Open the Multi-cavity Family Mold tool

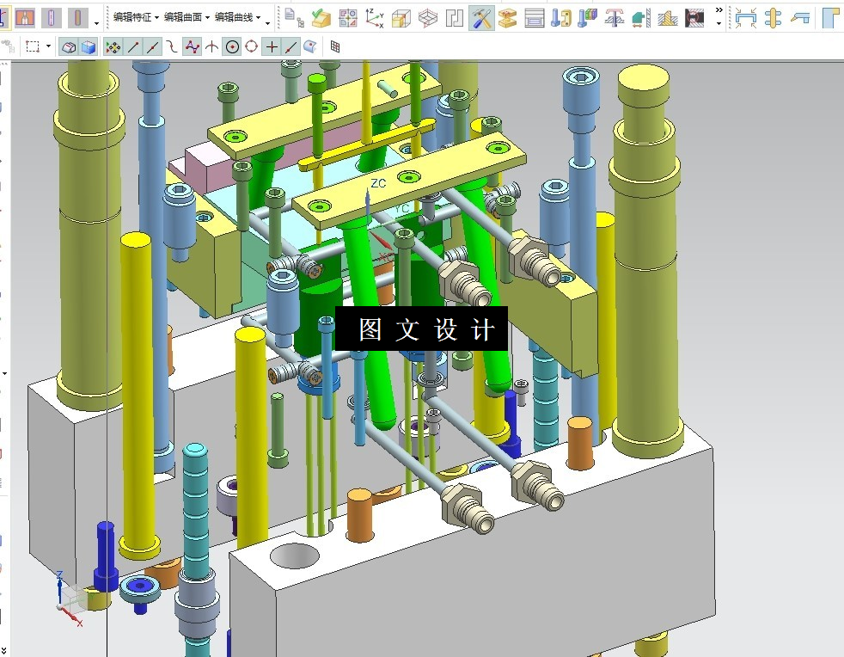point(348,18)
